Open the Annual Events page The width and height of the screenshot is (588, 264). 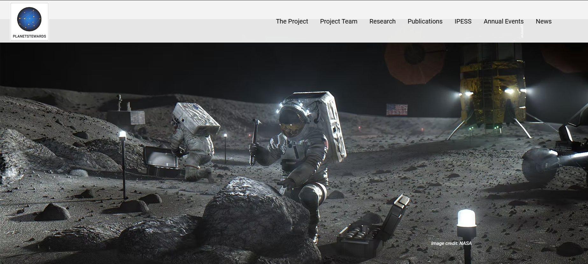click(x=504, y=21)
